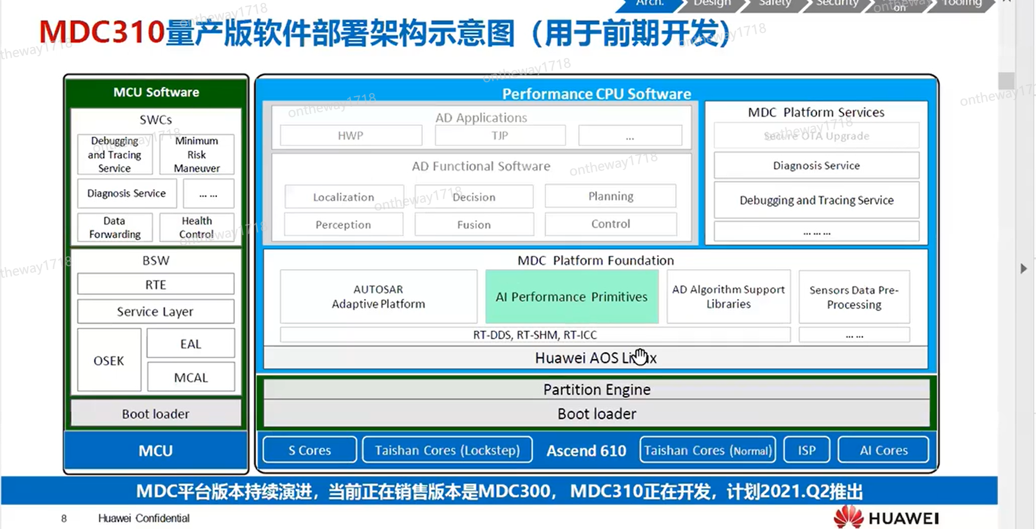This screenshot has width=1036, height=529.
Task: Click the Taishan Cores (Lockstep) box
Action: click(x=447, y=450)
